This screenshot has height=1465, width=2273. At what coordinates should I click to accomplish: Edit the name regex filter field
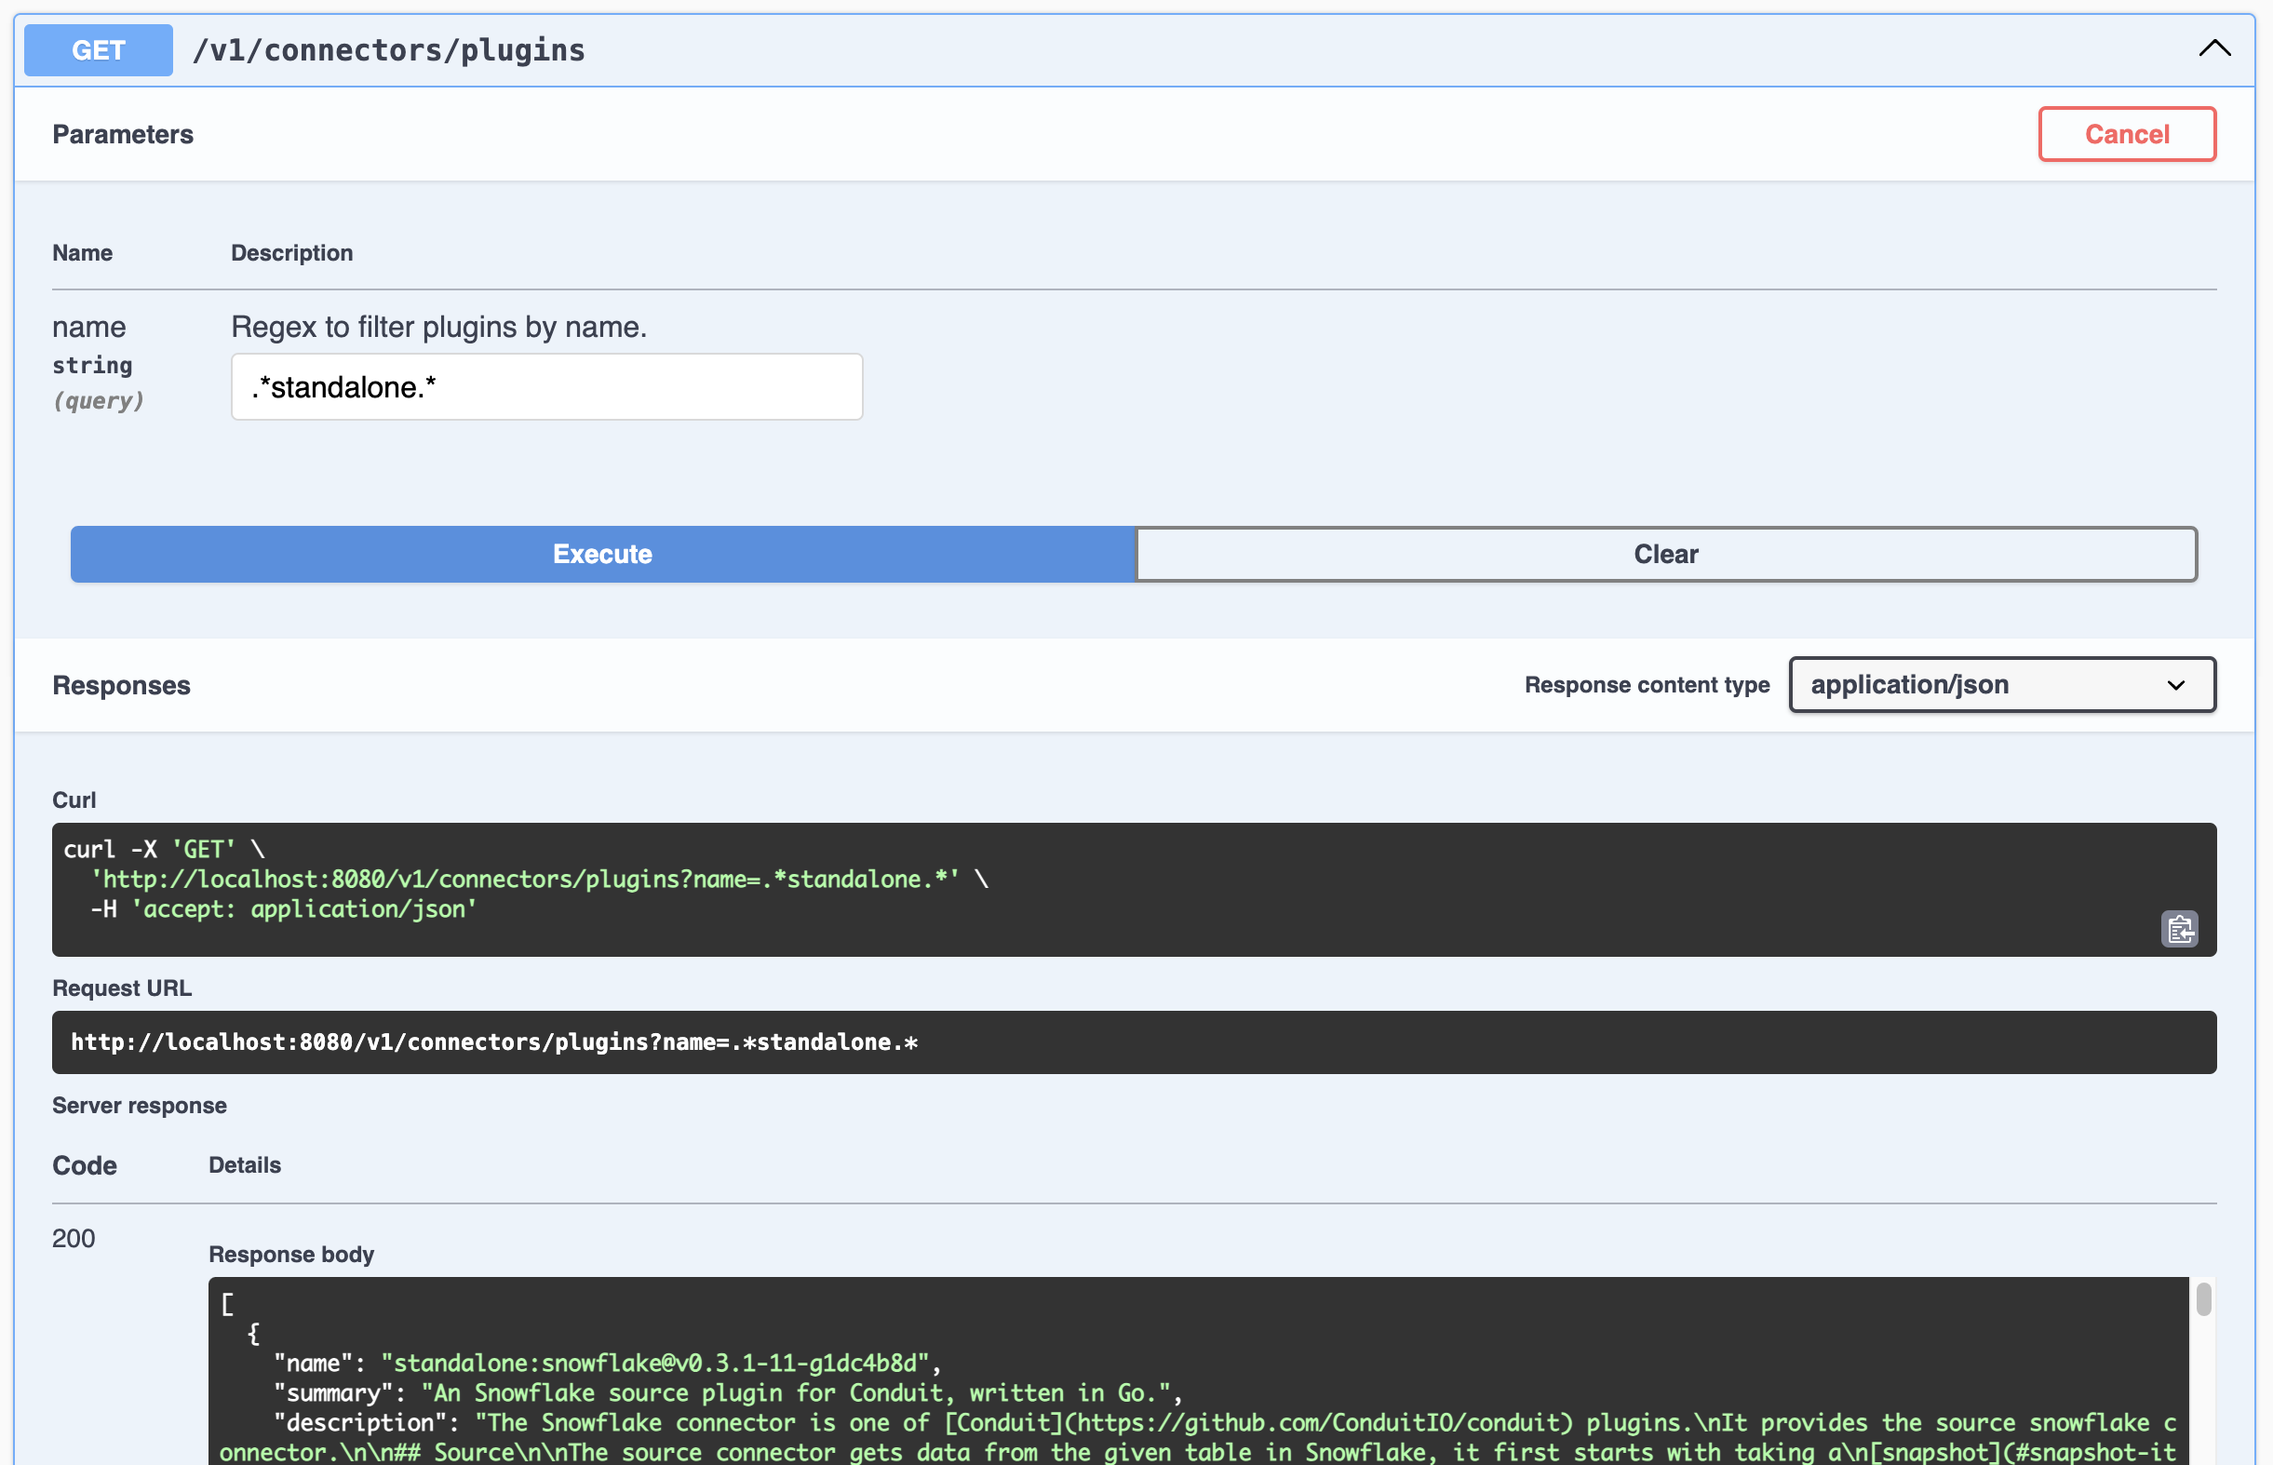545,386
